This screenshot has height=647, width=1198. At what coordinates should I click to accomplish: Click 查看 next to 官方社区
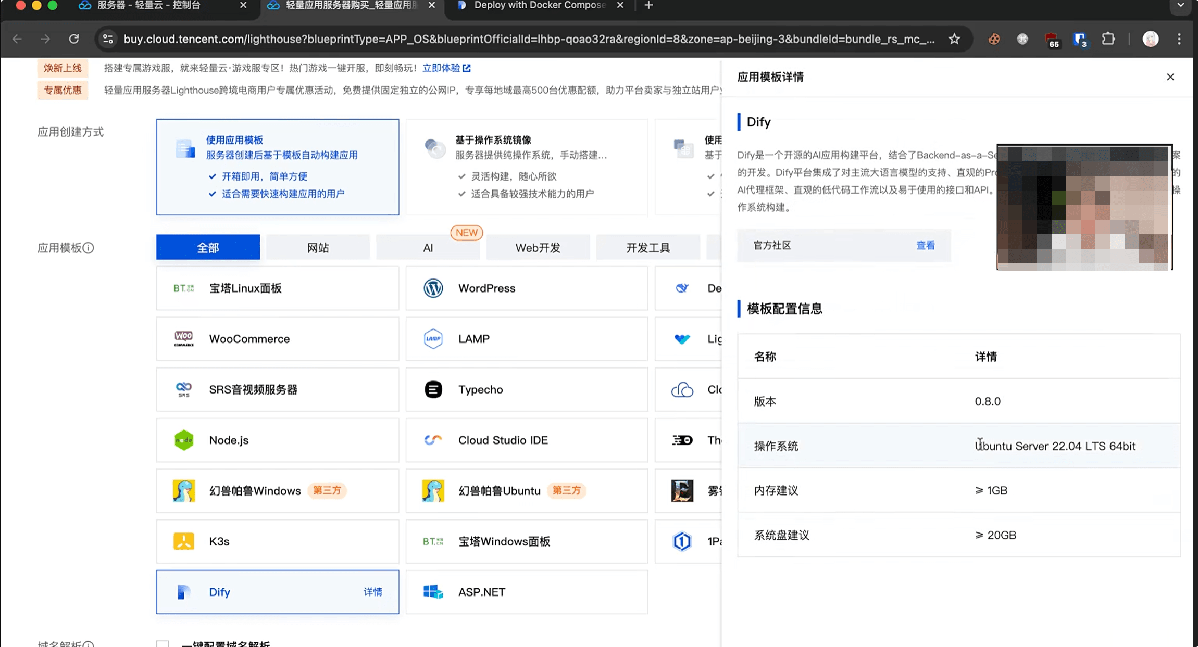coord(926,245)
